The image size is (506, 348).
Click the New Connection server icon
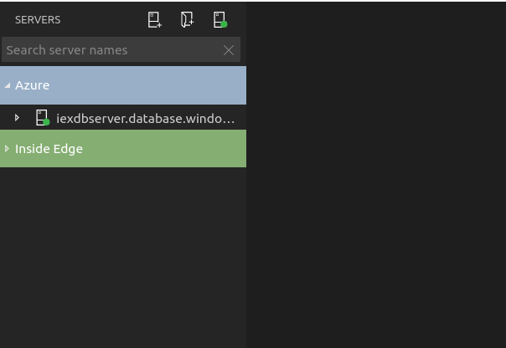click(x=155, y=19)
